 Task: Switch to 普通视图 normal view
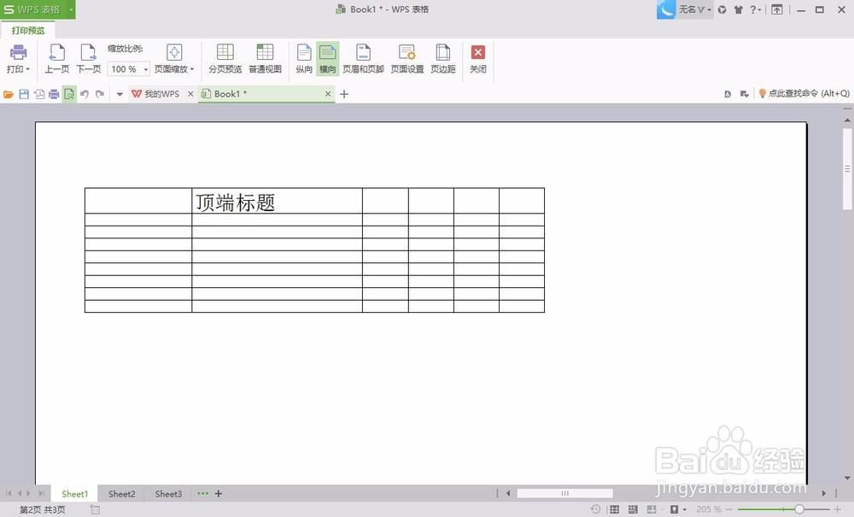[x=266, y=58]
